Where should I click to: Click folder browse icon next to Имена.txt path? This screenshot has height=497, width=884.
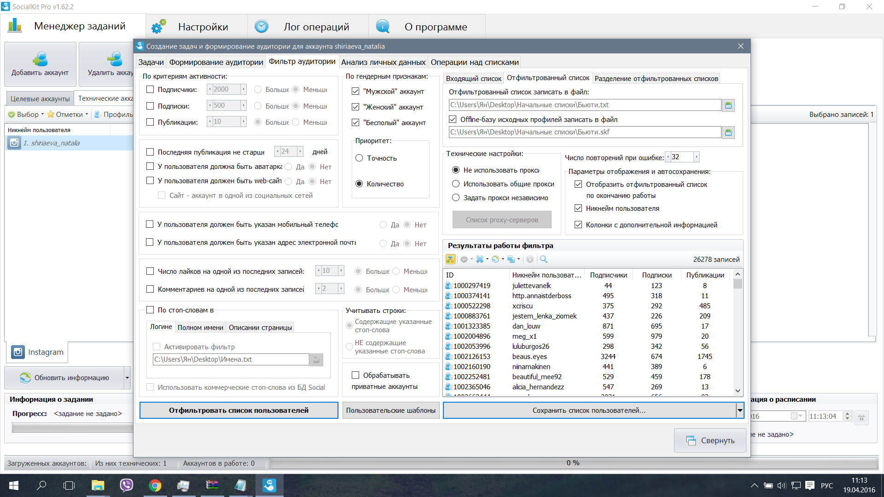tap(316, 360)
